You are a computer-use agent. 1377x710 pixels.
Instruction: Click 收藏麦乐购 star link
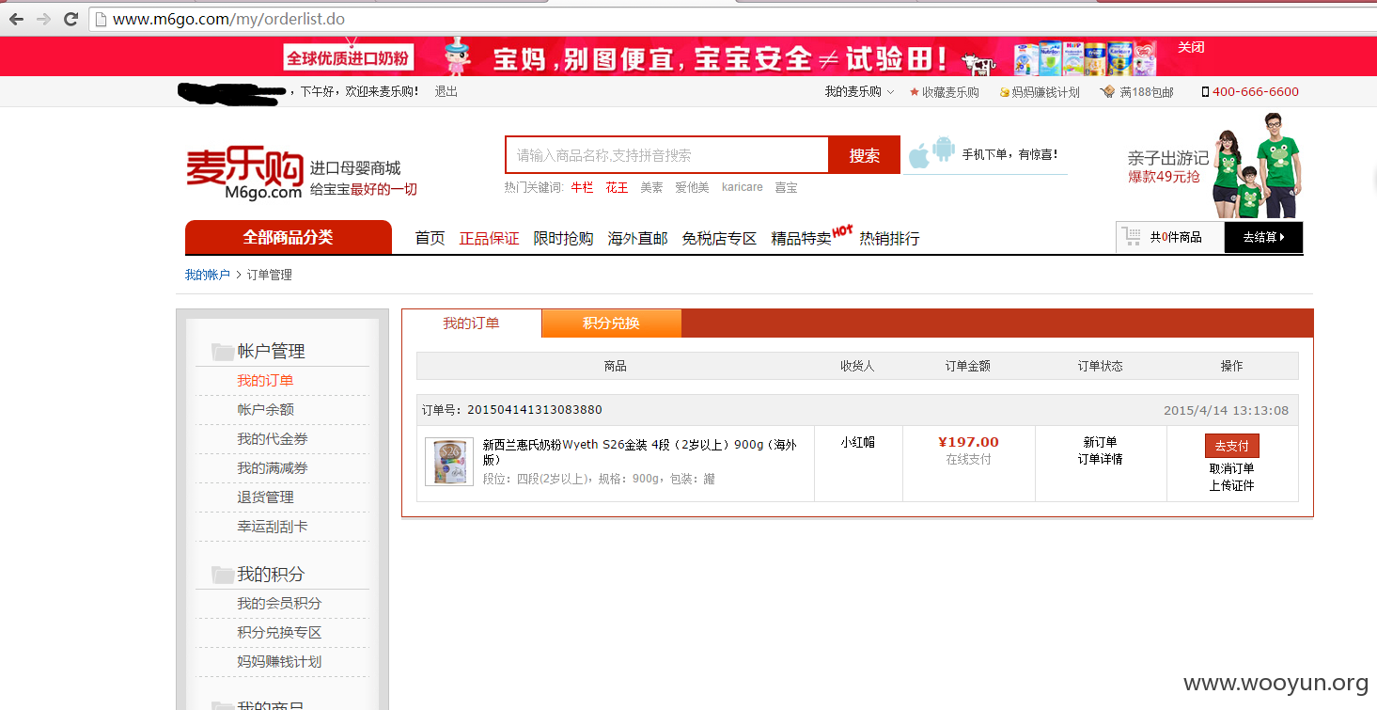[945, 92]
